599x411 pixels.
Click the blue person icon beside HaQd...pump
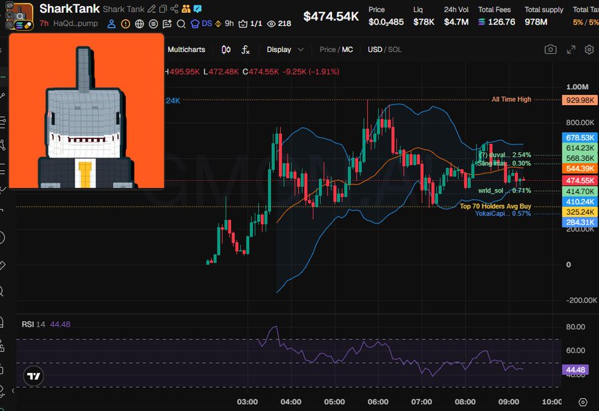point(111,24)
